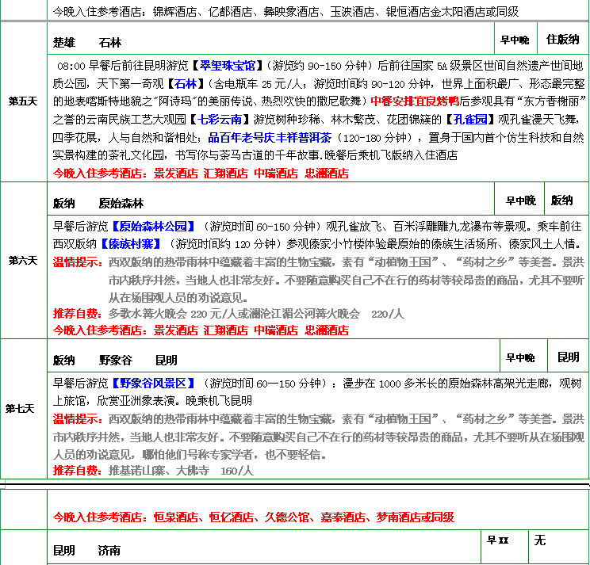Click the 无 accommodation cell in last row

coord(540,540)
